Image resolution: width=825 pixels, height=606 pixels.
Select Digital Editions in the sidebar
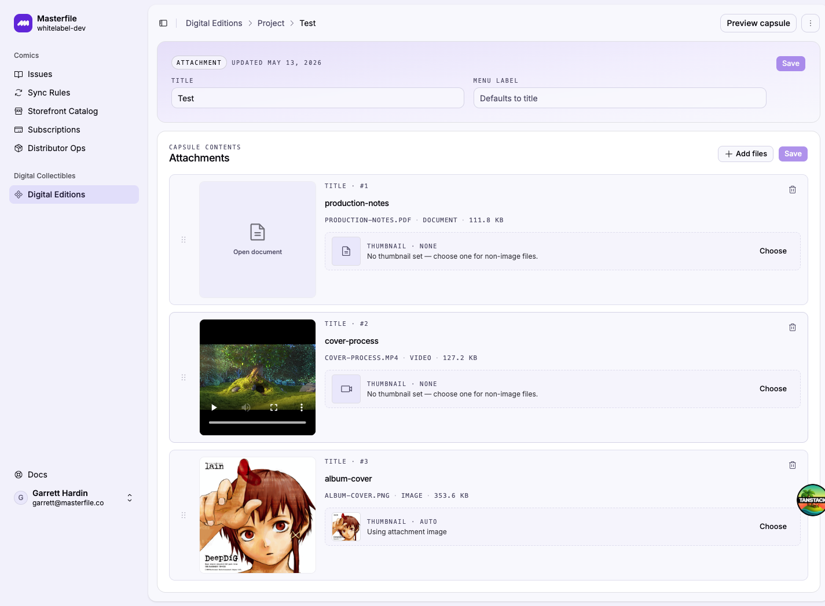(74, 194)
